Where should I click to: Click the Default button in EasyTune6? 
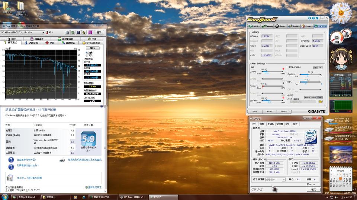(284, 111)
